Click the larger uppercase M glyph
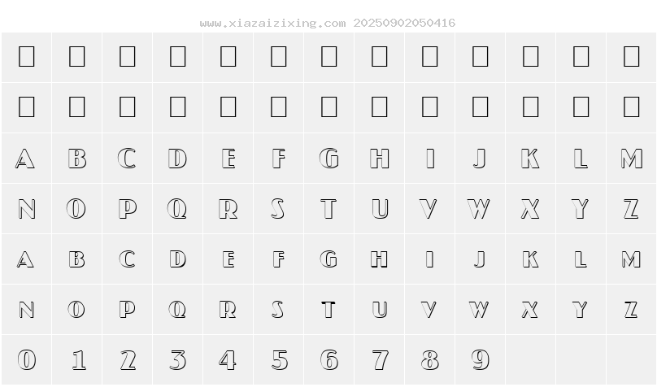 pyautogui.click(x=632, y=159)
